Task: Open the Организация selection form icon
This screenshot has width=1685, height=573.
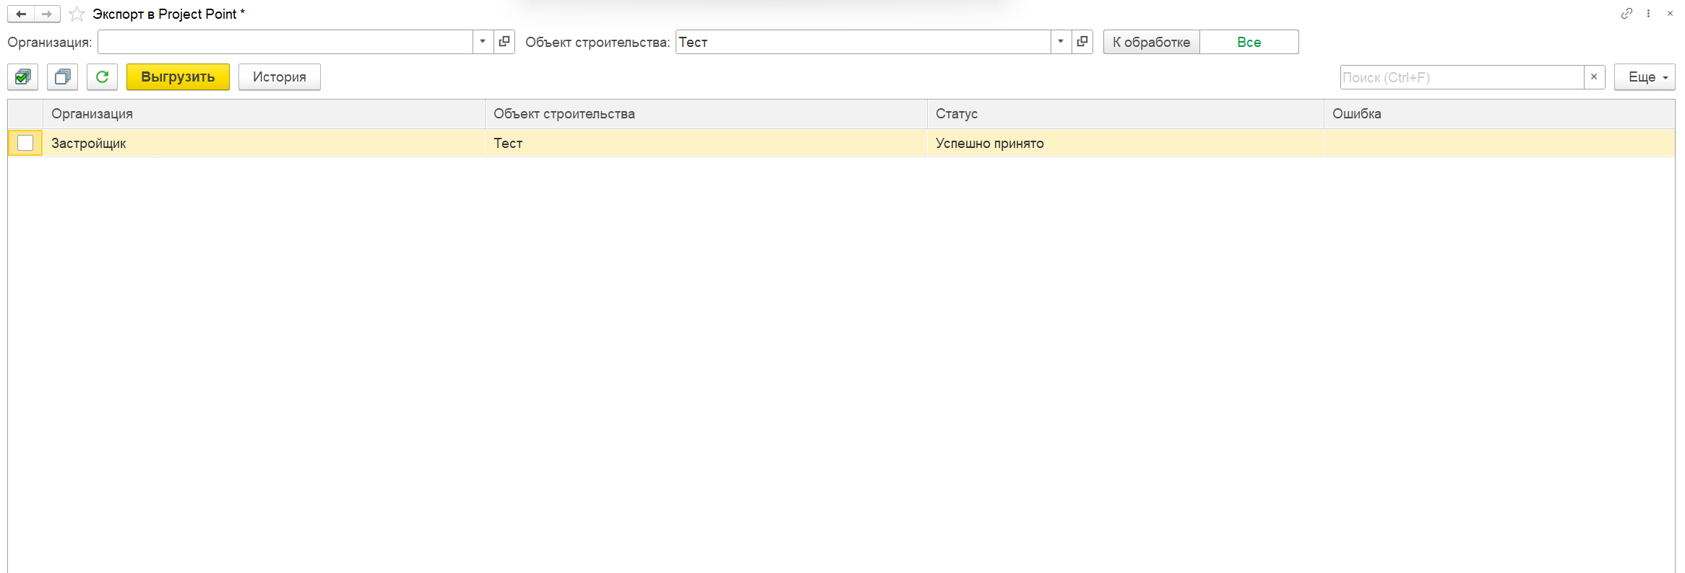Action: [x=504, y=42]
